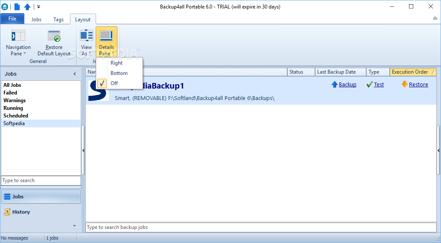The width and height of the screenshot is (441, 243).
Task: Click the Jobs pane header title
Action: 11,74
